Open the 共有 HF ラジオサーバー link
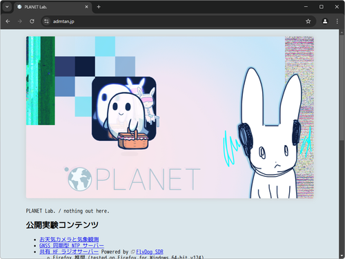 [69, 251]
